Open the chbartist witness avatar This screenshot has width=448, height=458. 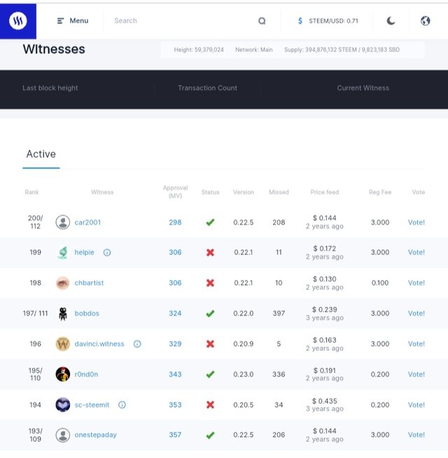63,283
